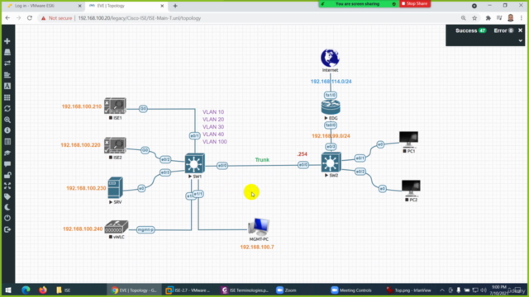529x297 pixels.
Task: Click the VLAN 100 text label
Action: [x=215, y=142]
